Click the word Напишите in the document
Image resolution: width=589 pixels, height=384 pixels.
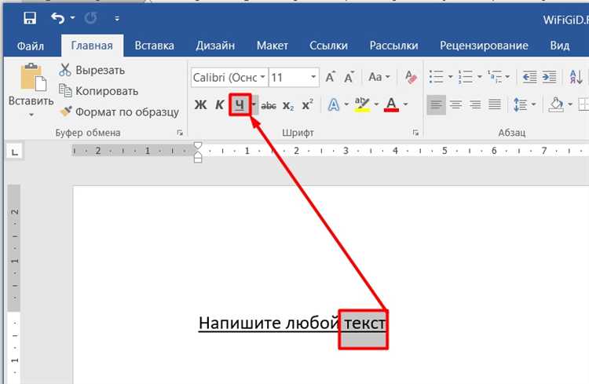pos(240,323)
